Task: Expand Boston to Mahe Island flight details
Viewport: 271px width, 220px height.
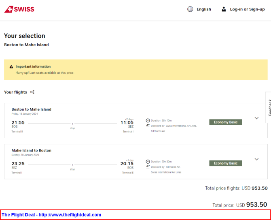Action: (x=256, y=118)
